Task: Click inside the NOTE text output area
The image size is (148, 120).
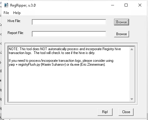Action: [69, 74]
